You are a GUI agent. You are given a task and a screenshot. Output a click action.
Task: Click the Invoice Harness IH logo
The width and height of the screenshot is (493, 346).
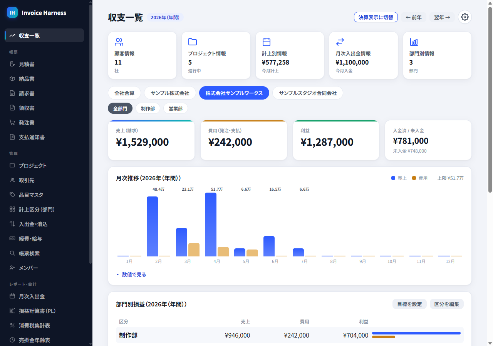coord(12,12)
